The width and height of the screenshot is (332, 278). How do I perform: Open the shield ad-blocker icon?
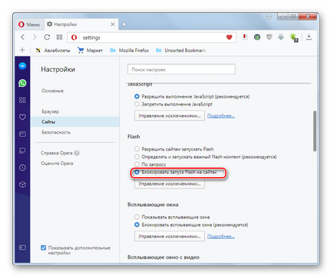click(269, 37)
